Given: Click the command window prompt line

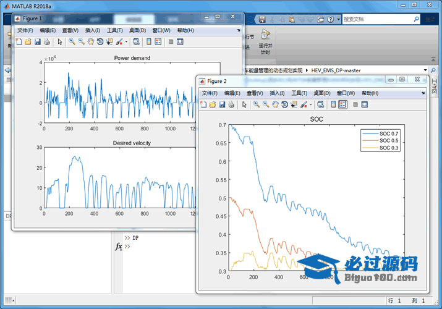Looking at the screenshot, I should pyautogui.click(x=127, y=247).
